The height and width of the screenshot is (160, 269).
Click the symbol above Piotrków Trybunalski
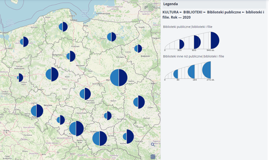coord(85,94)
